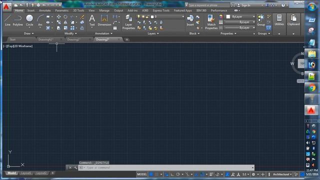
Task: Open Architectural units dropdown in status bar
Action: (x=282, y=174)
